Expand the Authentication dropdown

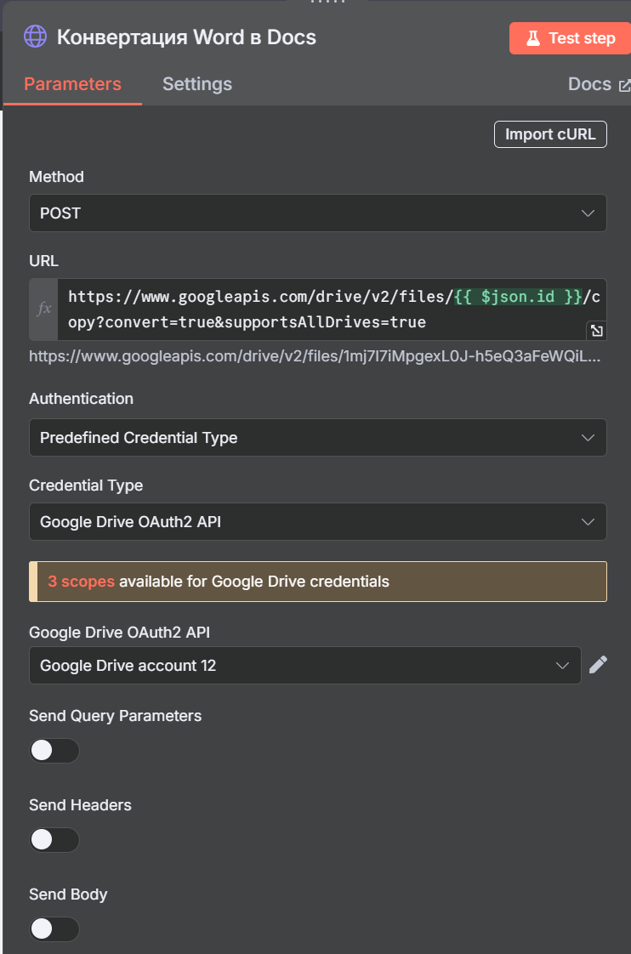pyautogui.click(x=318, y=437)
